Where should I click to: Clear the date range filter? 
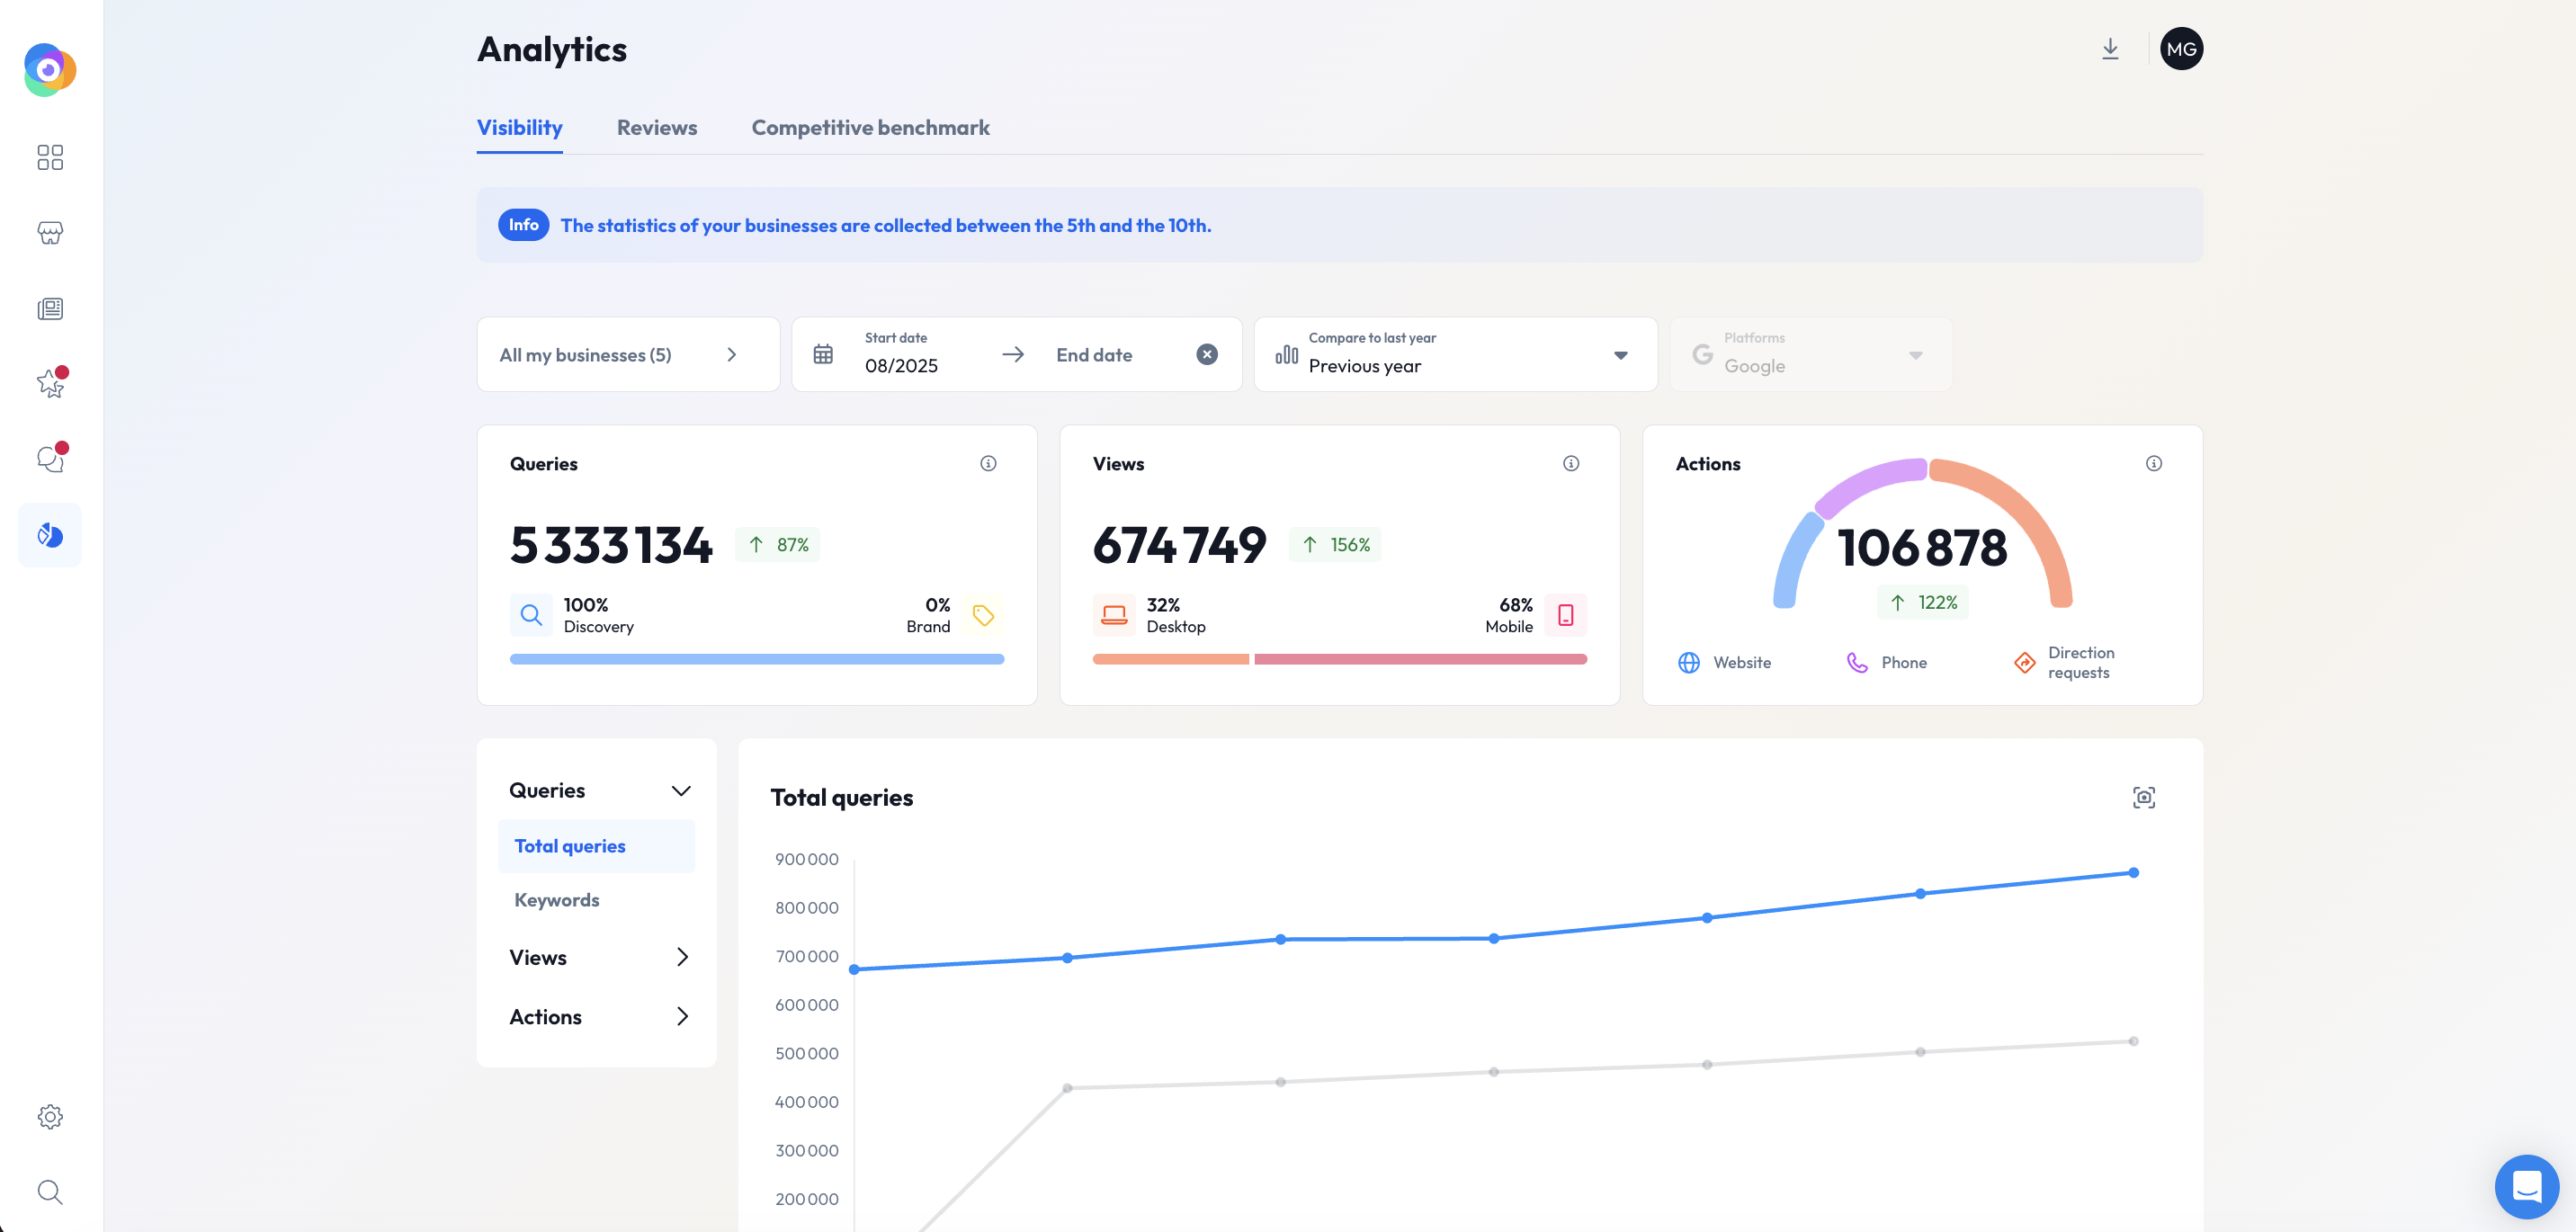[1207, 354]
